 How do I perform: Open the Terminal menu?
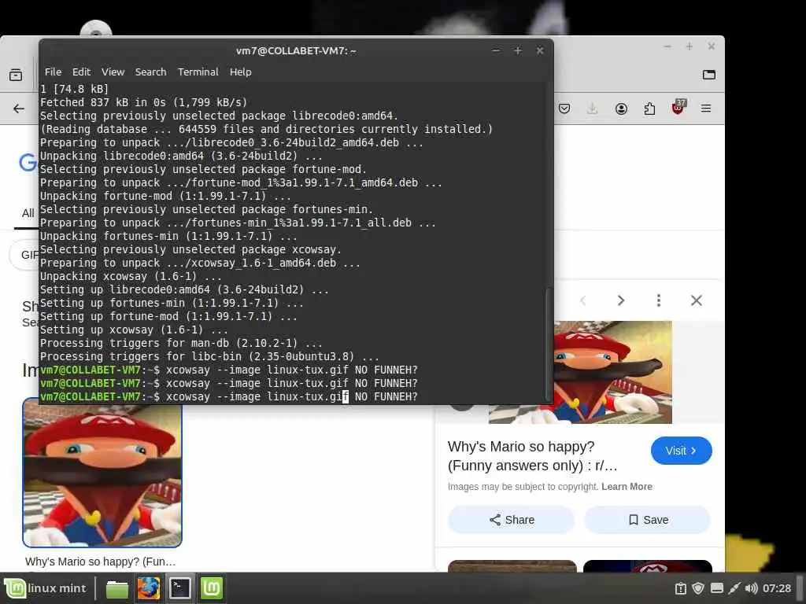coord(198,72)
